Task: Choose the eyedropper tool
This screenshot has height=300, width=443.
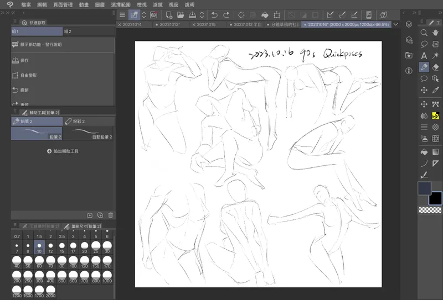Action: (x=436, y=90)
